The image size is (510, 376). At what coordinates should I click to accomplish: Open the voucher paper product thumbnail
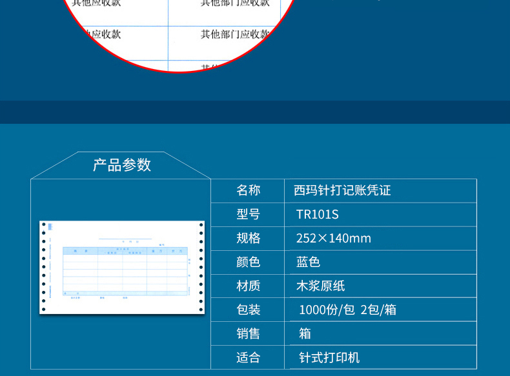[121, 268]
